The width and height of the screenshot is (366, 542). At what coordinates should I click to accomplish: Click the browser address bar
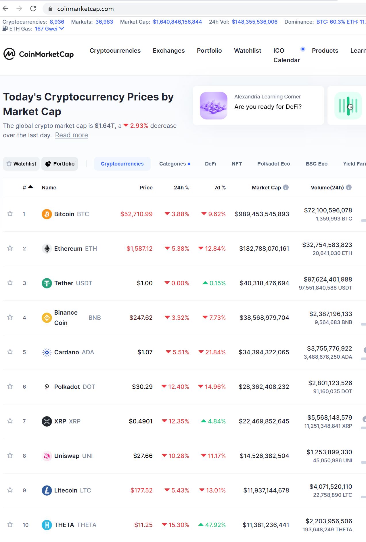click(201, 9)
